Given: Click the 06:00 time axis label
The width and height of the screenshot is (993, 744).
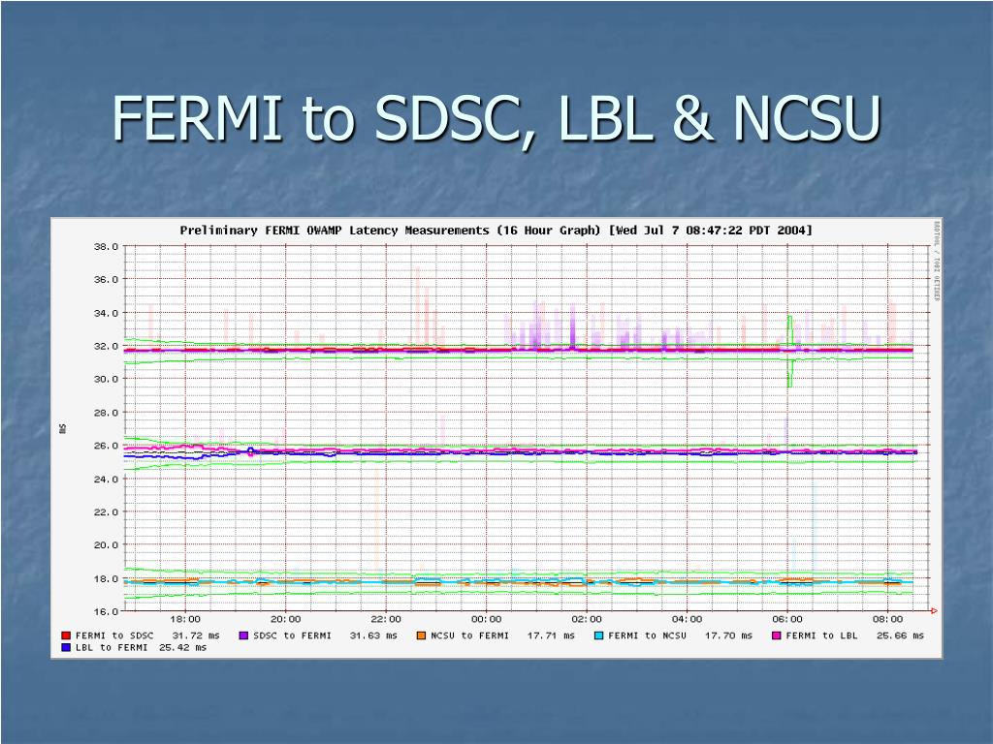Looking at the screenshot, I should 787,619.
